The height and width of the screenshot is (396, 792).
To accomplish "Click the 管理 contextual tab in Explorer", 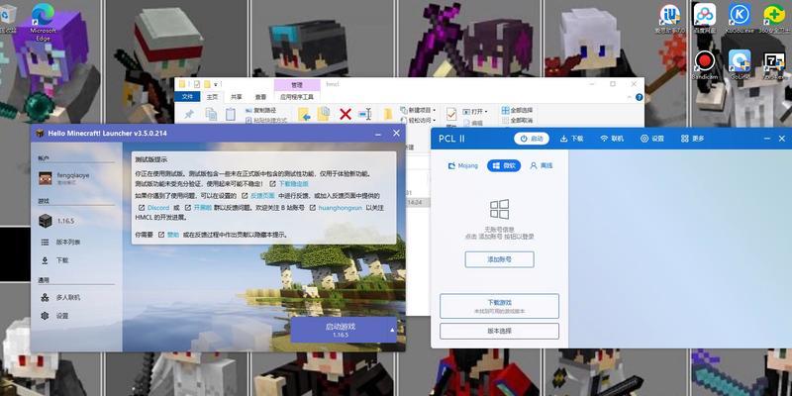I will [297, 85].
